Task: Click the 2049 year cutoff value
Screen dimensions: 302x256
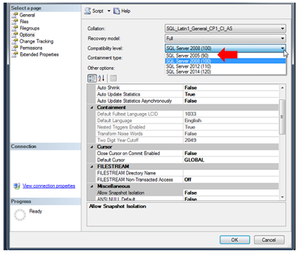Action: (190, 140)
